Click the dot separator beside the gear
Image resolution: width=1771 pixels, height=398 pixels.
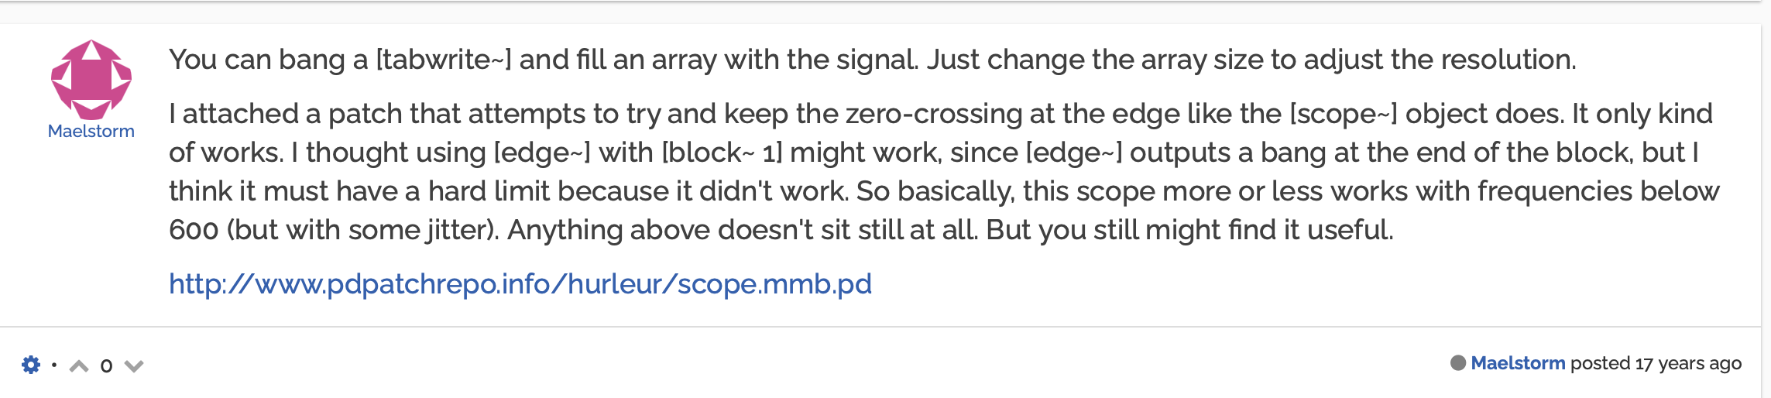(54, 365)
